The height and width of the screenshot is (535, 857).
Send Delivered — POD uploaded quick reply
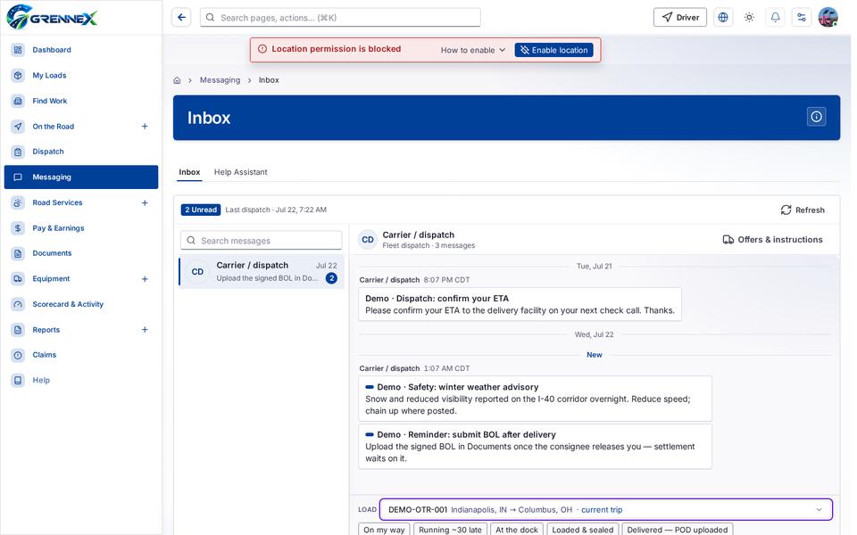click(x=678, y=530)
